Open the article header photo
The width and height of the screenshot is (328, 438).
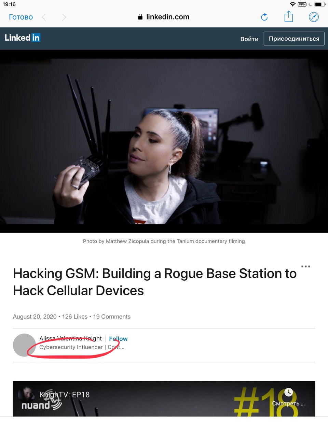click(164, 141)
